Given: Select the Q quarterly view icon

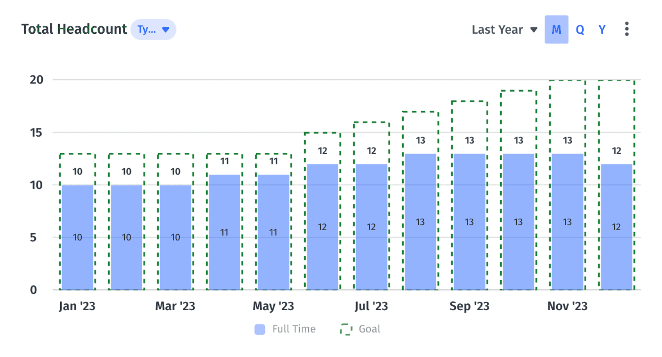Looking at the screenshot, I should click(x=580, y=29).
